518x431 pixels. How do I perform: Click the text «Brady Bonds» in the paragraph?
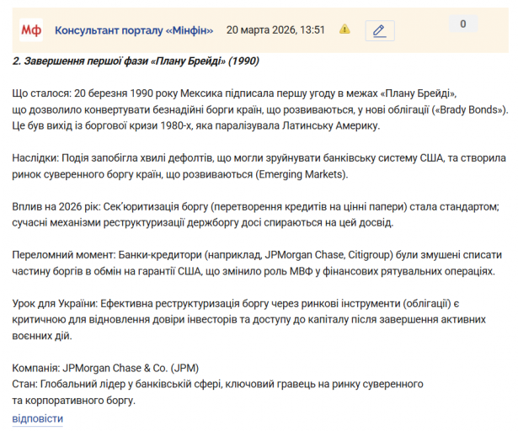(x=470, y=109)
